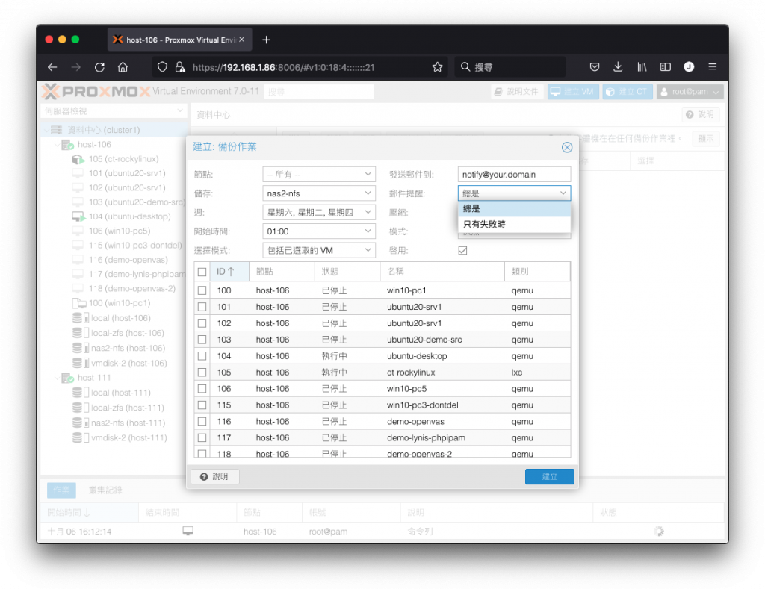765x592 pixels.
Task: Click the 顯示 show button
Action: (705, 139)
